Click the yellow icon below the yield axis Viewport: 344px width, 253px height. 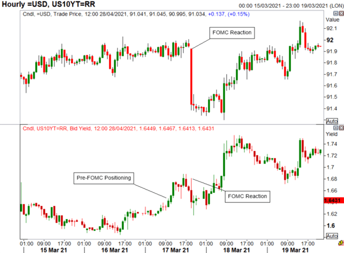click(x=341, y=243)
